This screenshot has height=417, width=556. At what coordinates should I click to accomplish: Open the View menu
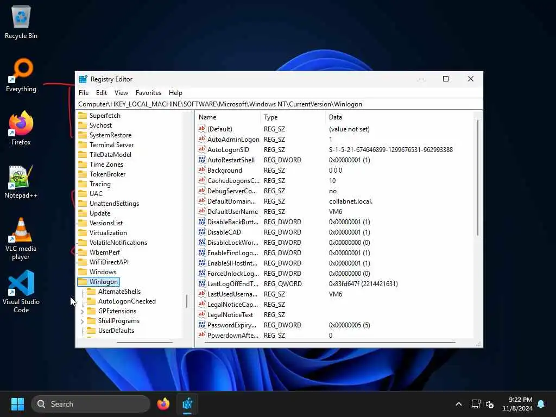pyautogui.click(x=121, y=93)
